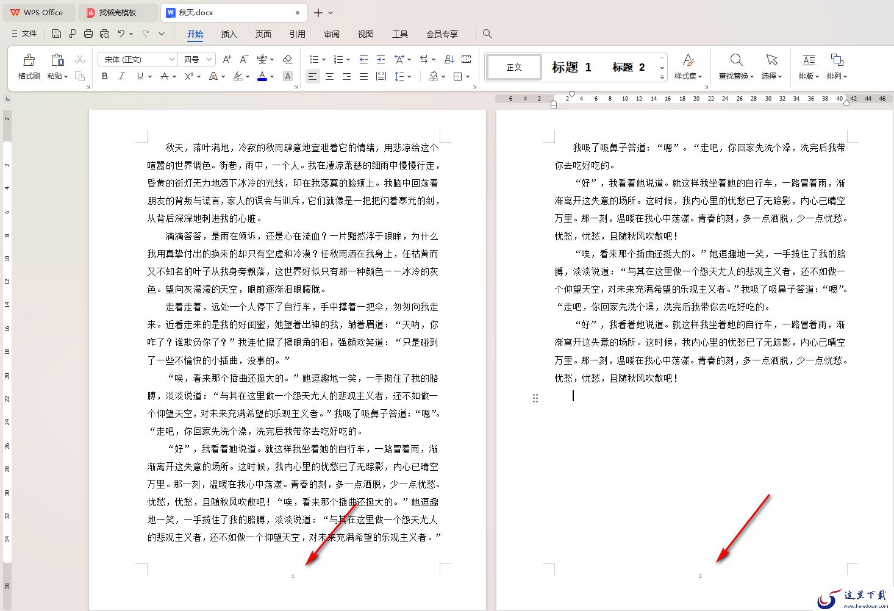
Task: Toggle character shading (gray A) button
Action: click(288, 76)
